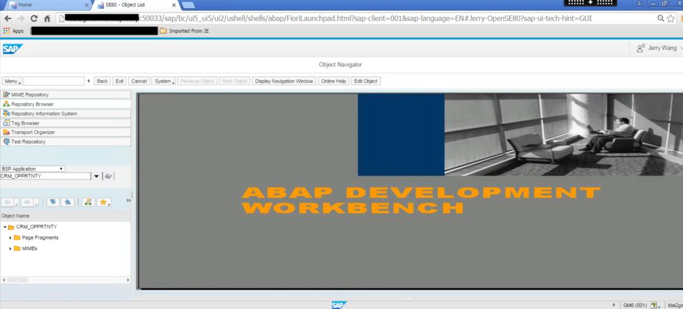Open the Menu button dropdown
683x309 pixels.
[12, 81]
